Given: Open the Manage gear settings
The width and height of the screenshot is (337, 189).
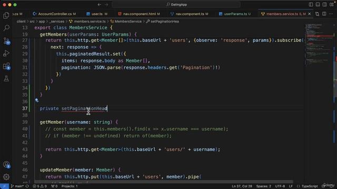Looking at the screenshot, I should pyautogui.click(x=6, y=177).
